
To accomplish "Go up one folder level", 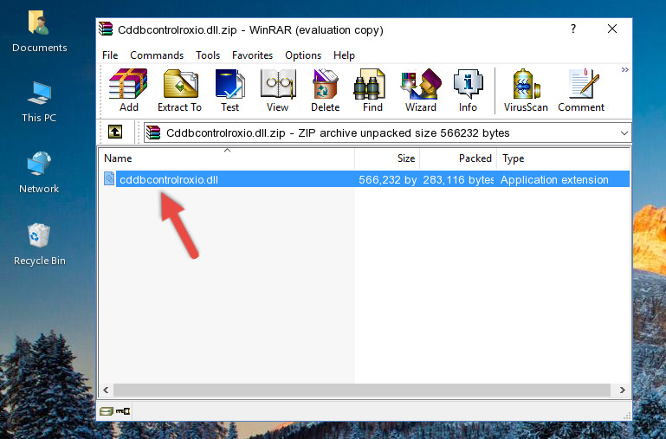I will click(115, 132).
